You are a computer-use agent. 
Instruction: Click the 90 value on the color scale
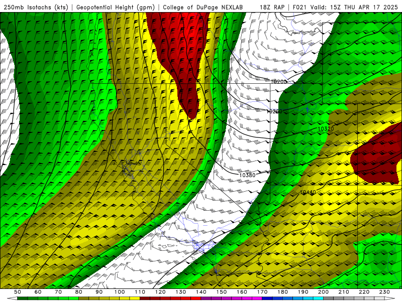(99, 292)
